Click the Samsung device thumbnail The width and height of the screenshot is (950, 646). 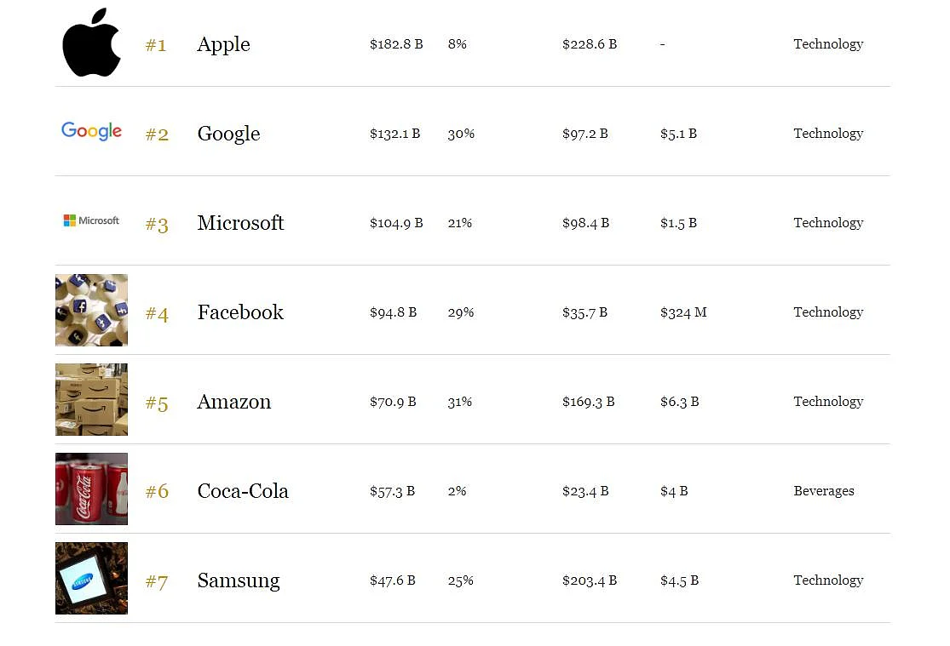pos(91,578)
